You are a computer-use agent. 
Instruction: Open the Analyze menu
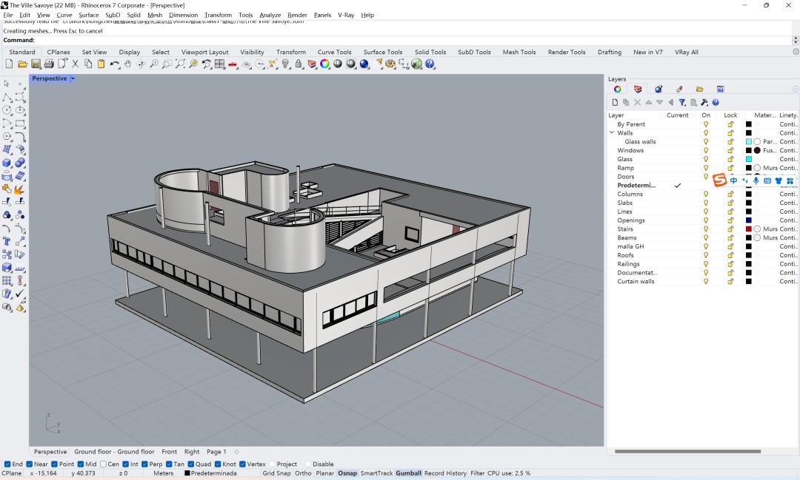tap(270, 15)
